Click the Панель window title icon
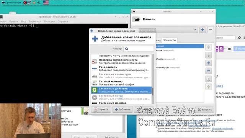Screen dimensions: 245x138 click(134, 11)
